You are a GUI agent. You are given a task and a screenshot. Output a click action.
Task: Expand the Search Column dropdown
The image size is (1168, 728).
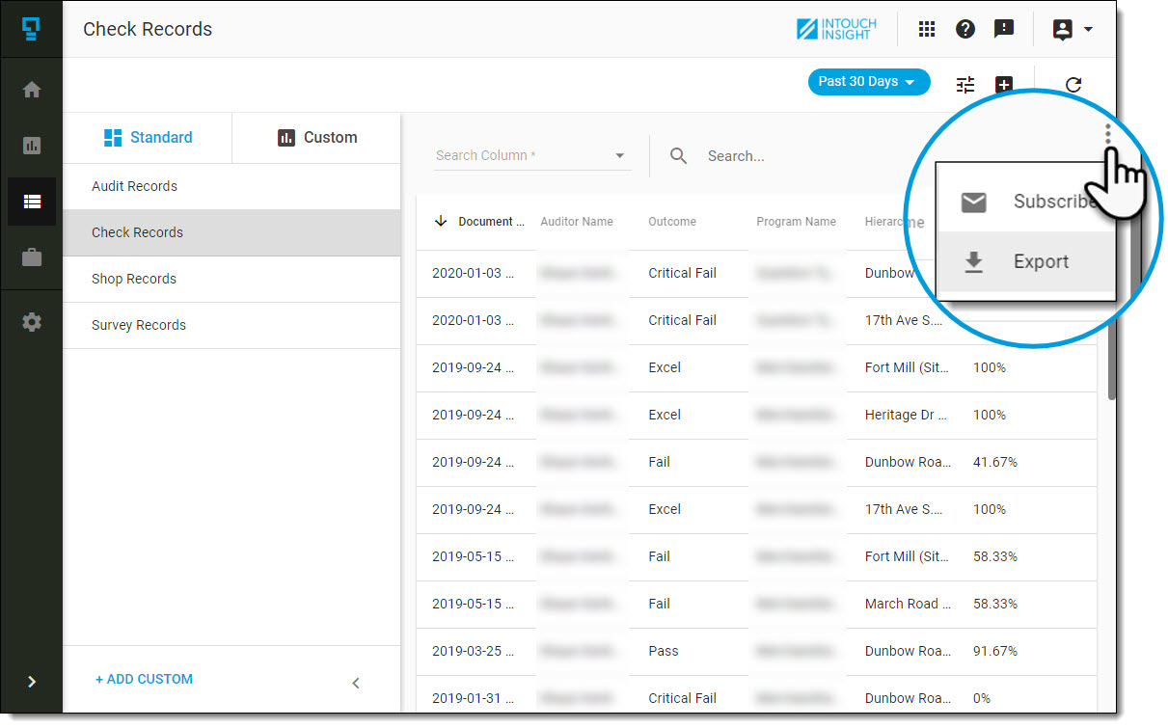click(x=532, y=156)
